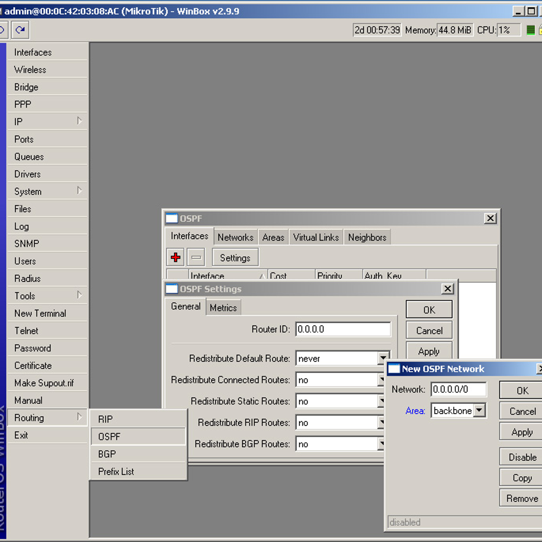The height and width of the screenshot is (542, 542).
Task: Click Cancel in OSPF Settings dialog
Action: pos(429,331)
